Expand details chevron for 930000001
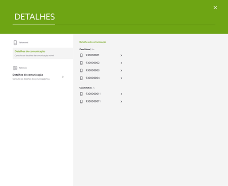This screenshot has width=228, height=186. [x=121, y=55]
